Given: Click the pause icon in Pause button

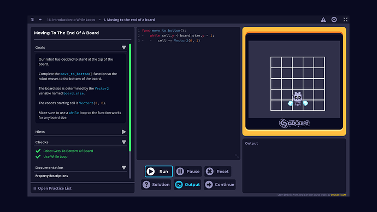Looking at the screenshot, I should click(180, 172).
